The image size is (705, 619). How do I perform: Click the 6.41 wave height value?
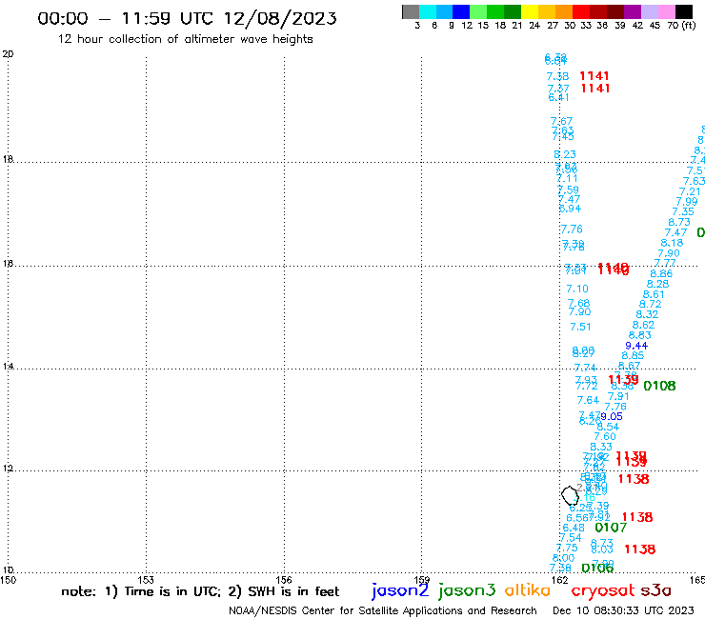click(x=558, y=97)
